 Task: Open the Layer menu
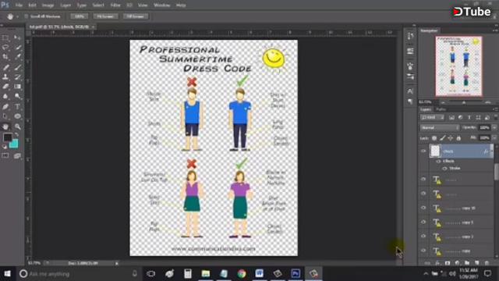(x=65, y=5)
